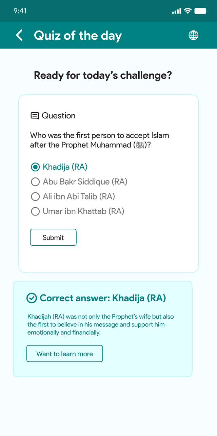
Task: Click the Khadijah explanation paragraph
Action: pyautogui.click(x=101, y=324)
